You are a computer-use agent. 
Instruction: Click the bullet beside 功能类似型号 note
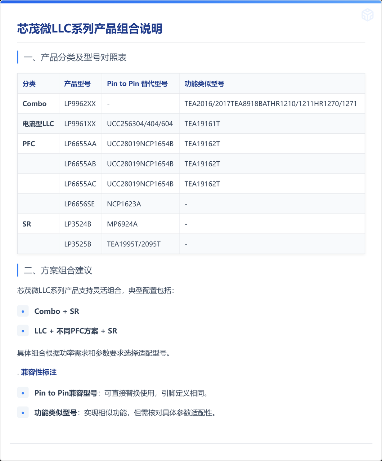pos(23,413)
